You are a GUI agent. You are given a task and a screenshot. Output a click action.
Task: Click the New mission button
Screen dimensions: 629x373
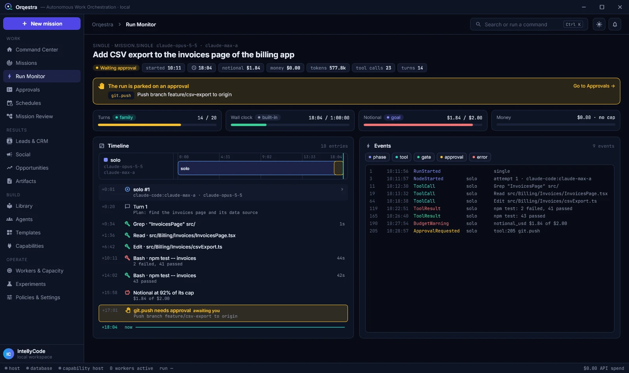tap(42, 24)
